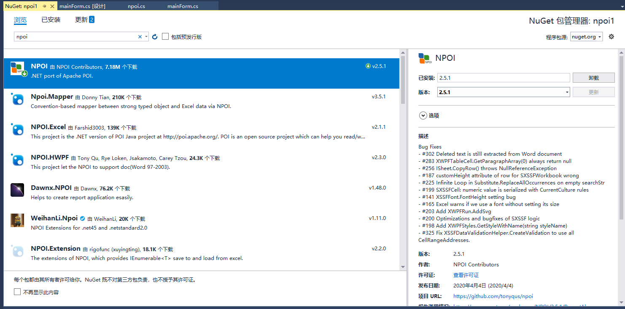This screenshot has height=309, width=625.
Task: Switch to the 浏览 tab
Action: pos(20,19)
